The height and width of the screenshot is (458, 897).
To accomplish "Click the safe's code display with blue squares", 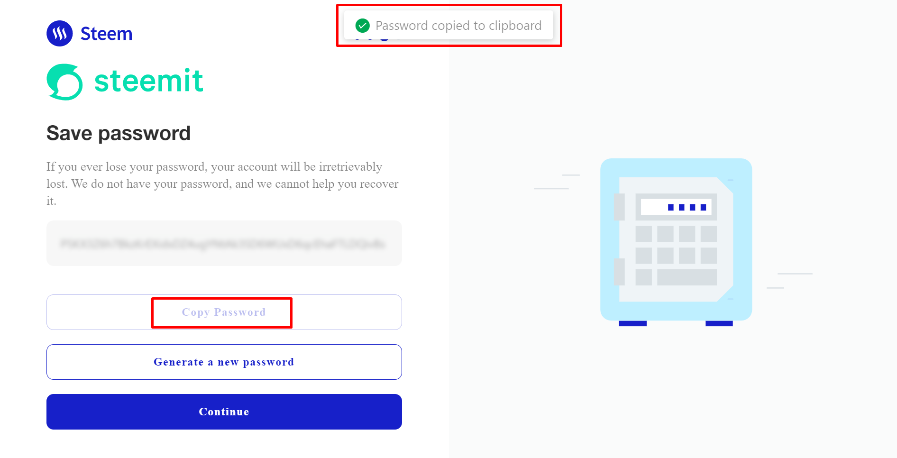I will point(676,207).
